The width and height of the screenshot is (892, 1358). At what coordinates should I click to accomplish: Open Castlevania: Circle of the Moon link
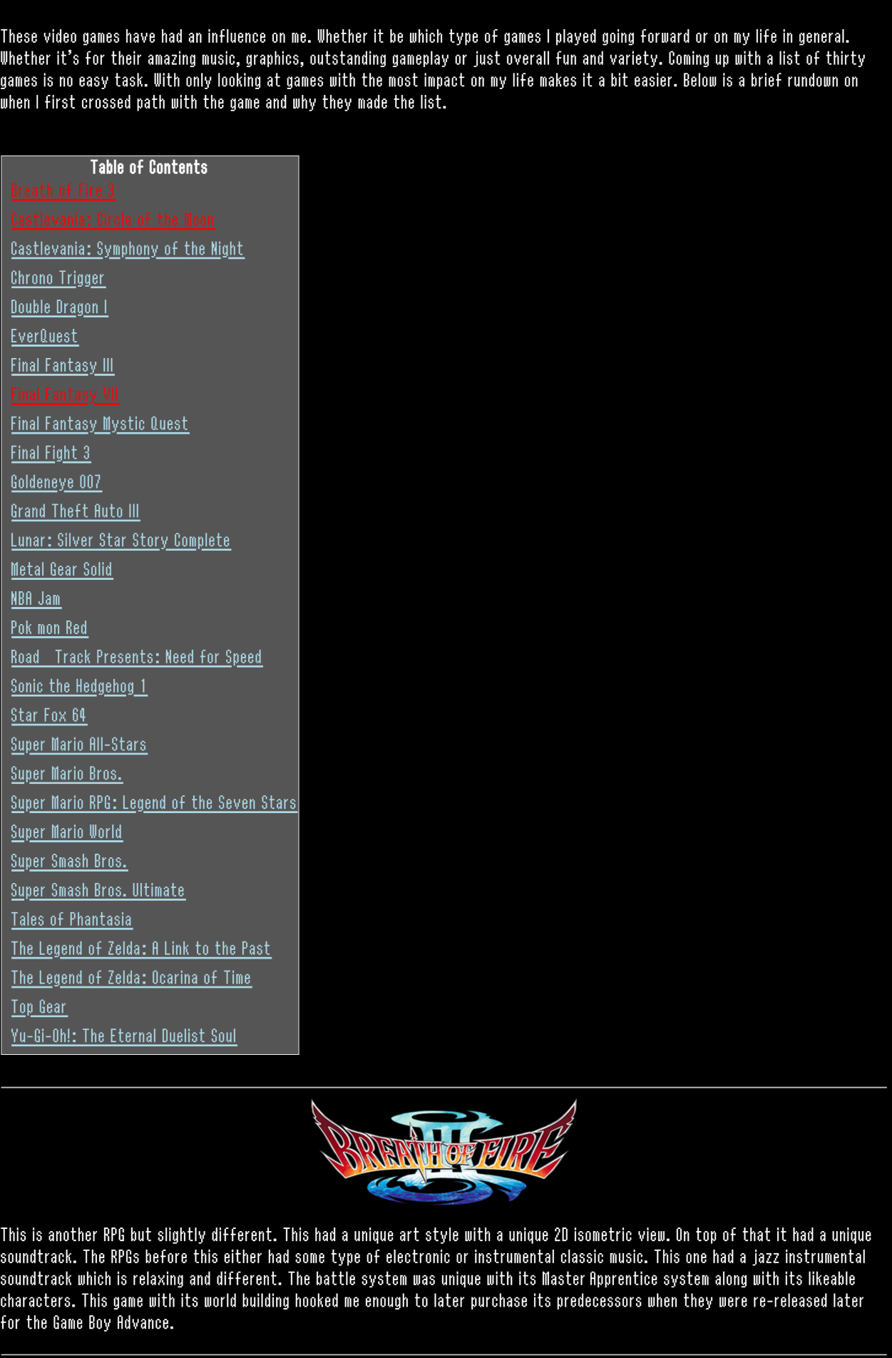(113, 220)
